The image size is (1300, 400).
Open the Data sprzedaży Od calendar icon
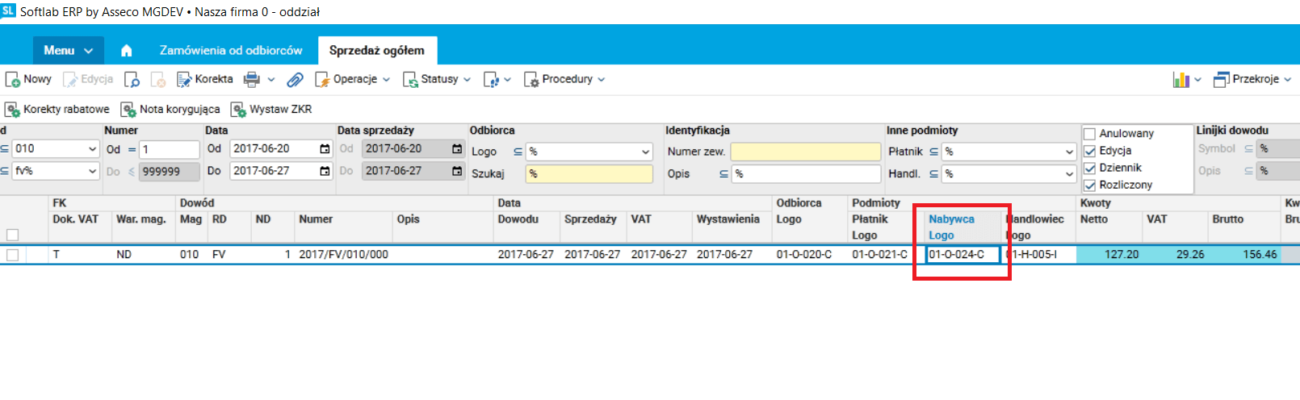tap(457, 149)
